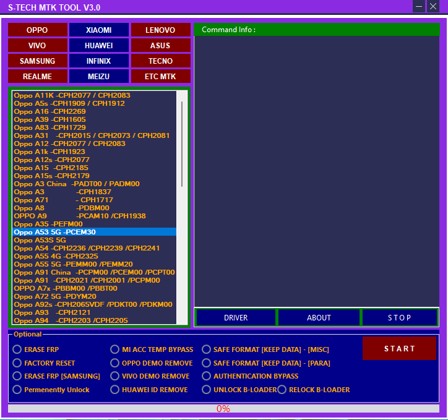Click inside the Command Info output area

point(317,171)
